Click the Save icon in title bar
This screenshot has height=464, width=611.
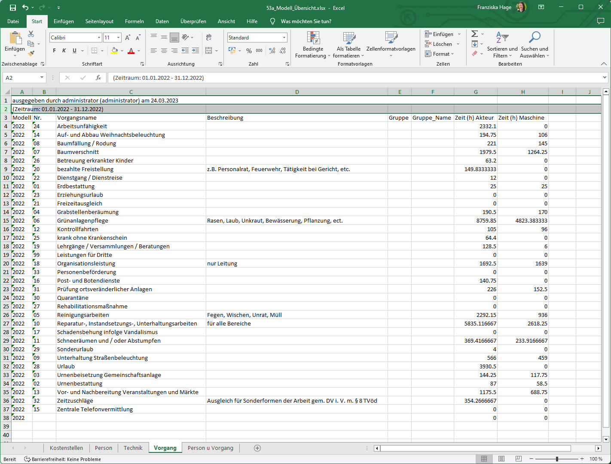click(13, 8)
